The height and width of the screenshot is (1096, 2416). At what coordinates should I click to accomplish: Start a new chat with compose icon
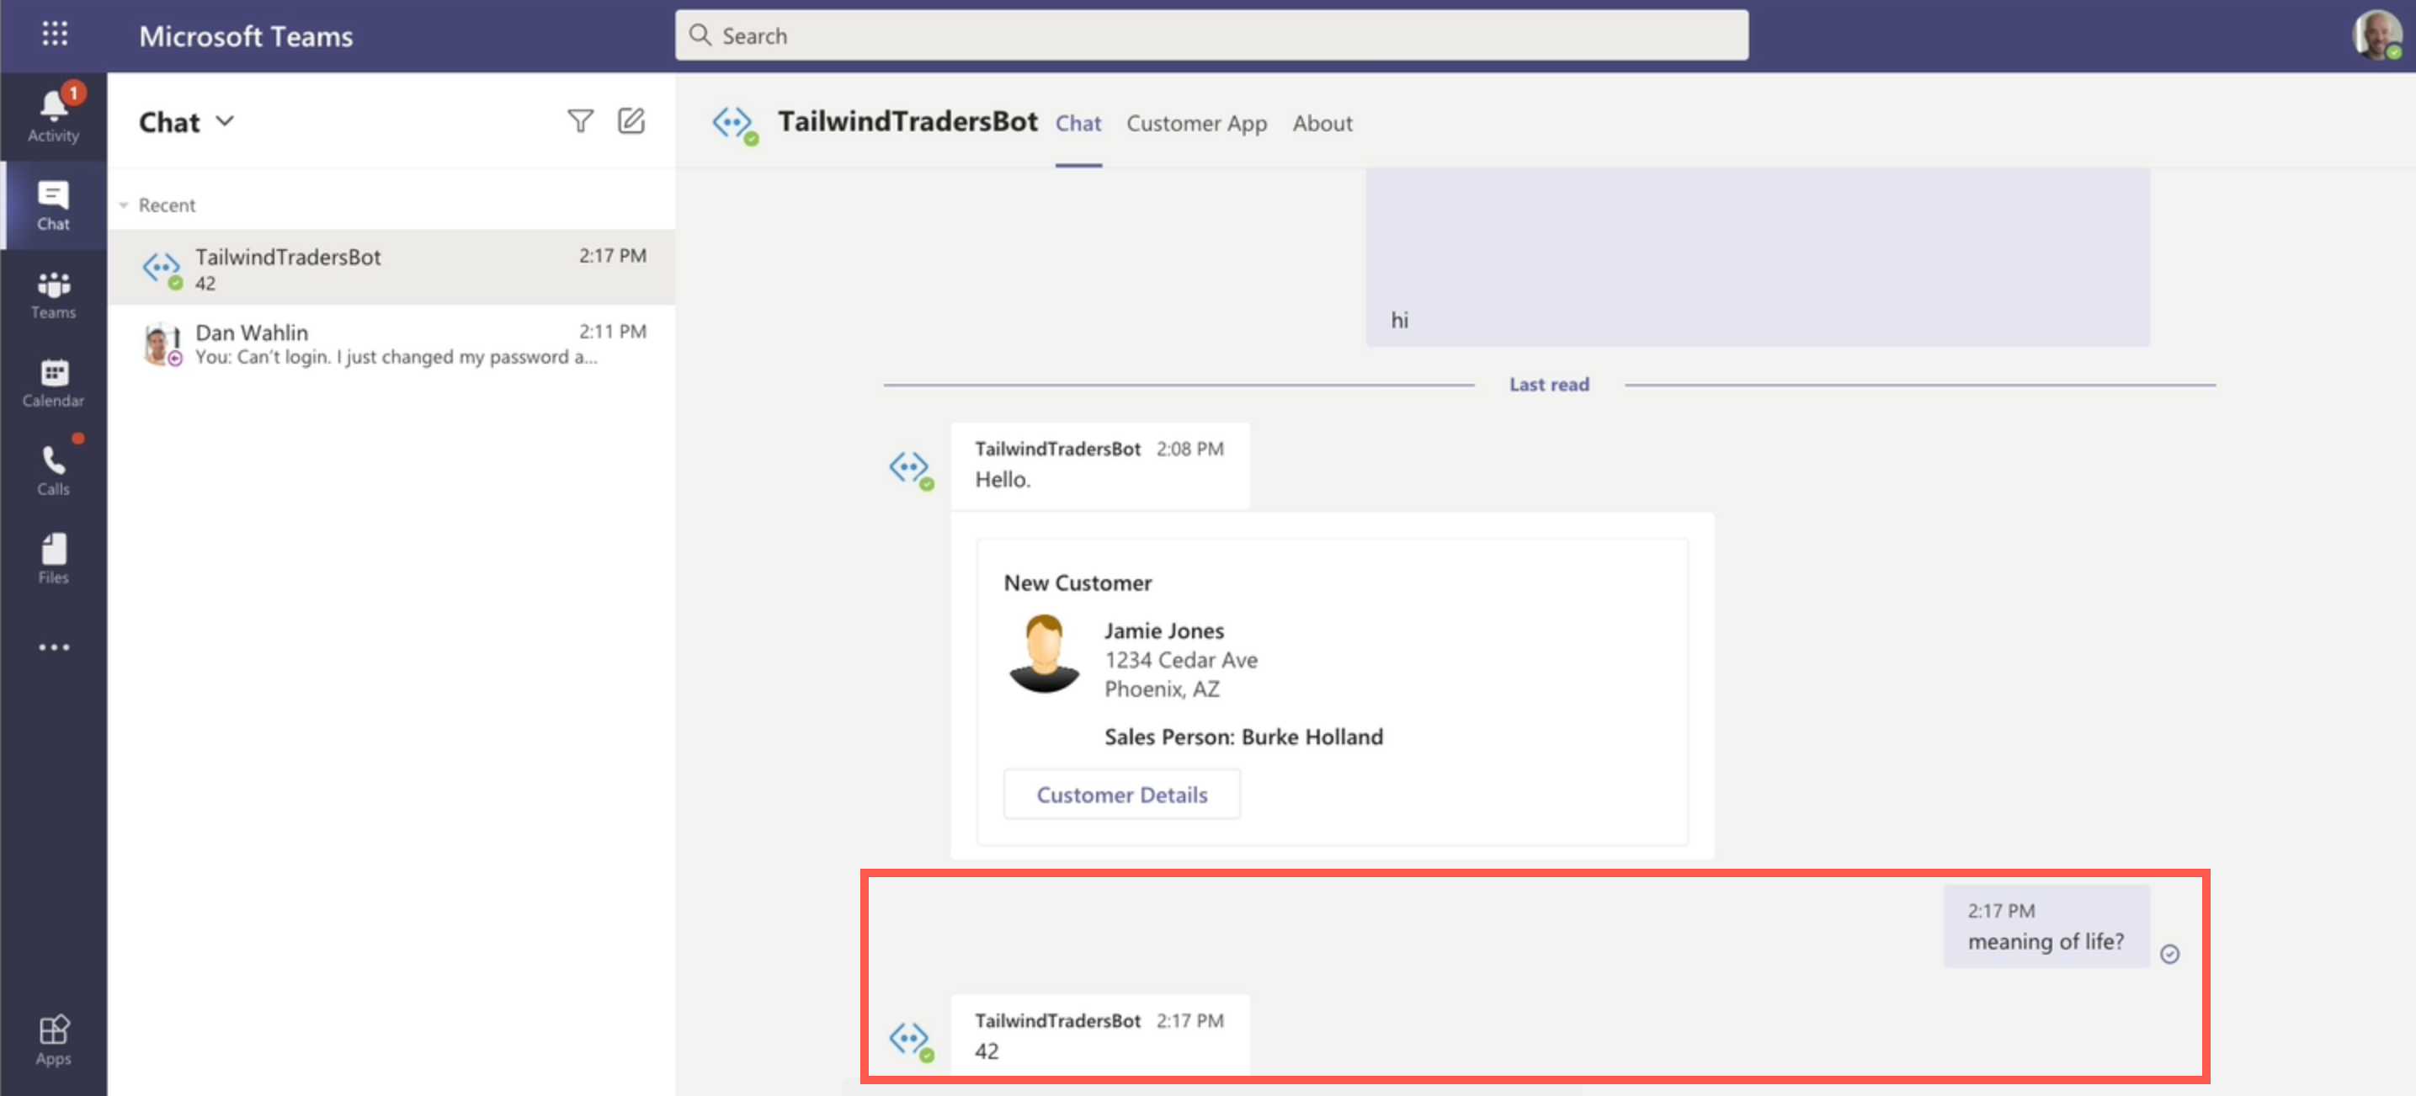click(631, 122)
